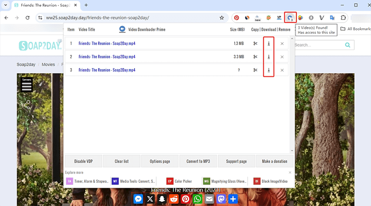Viewport: 371px width, 206px height.
Task: View site information icon in address bar
Action: 40,18
